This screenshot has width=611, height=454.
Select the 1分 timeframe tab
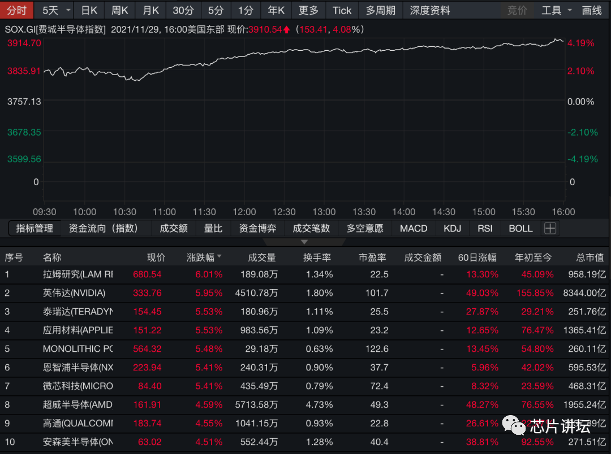point(246,10)
